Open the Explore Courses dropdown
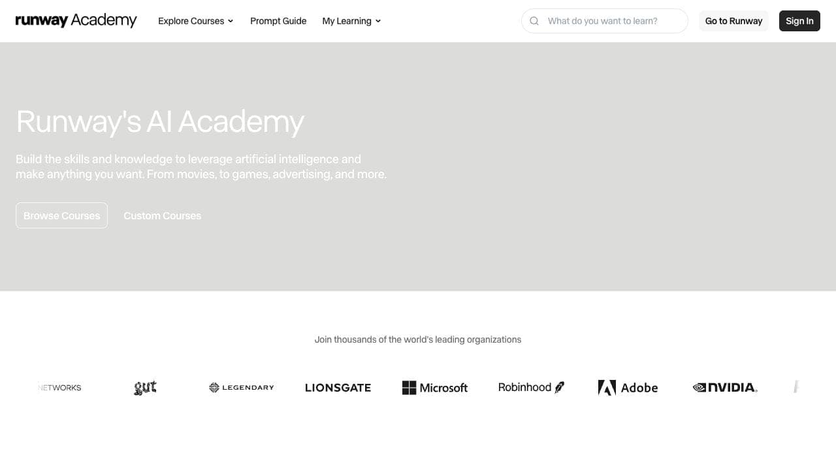 195,21
